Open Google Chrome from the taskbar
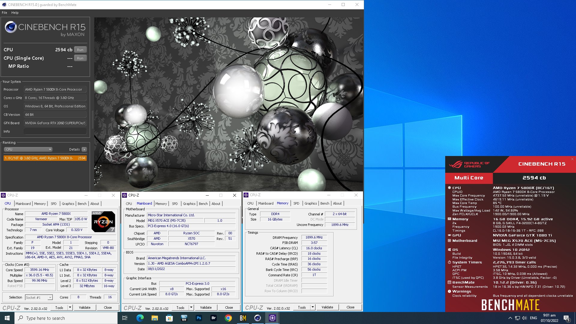576x324 pixels. coord(228,318)
